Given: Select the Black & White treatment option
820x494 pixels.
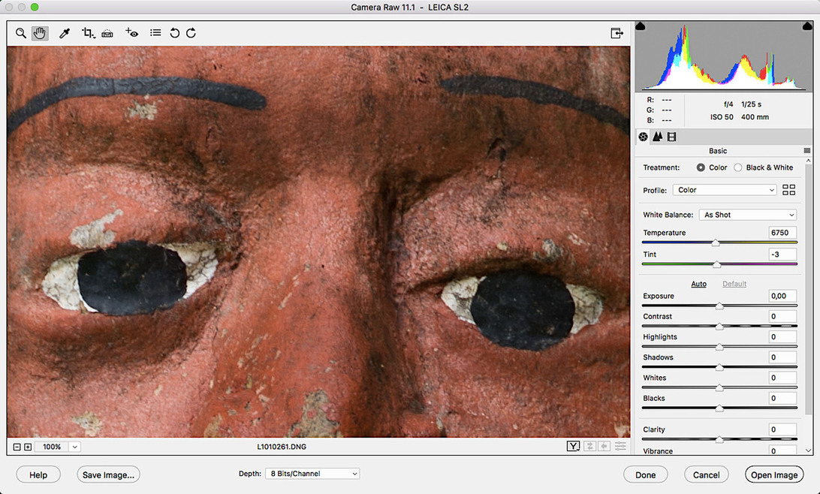Looking at the screenshot, I should pos(737,167).
